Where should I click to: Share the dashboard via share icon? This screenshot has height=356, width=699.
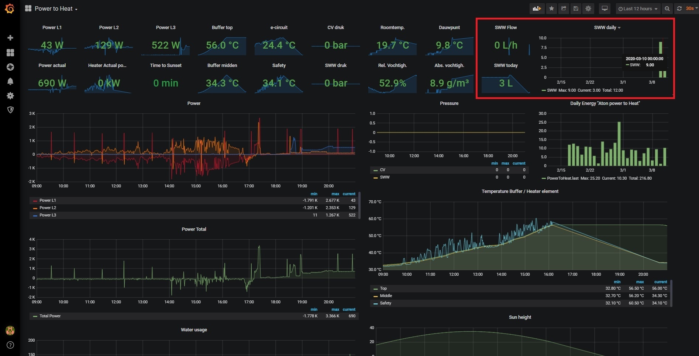tap(564, 8)
